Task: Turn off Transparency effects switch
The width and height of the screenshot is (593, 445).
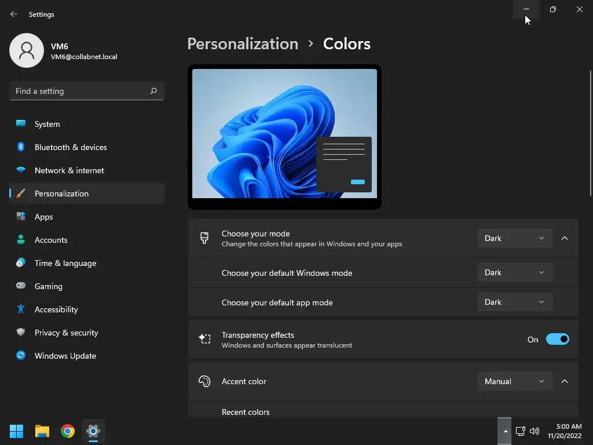Action: (x=558, y=339)
